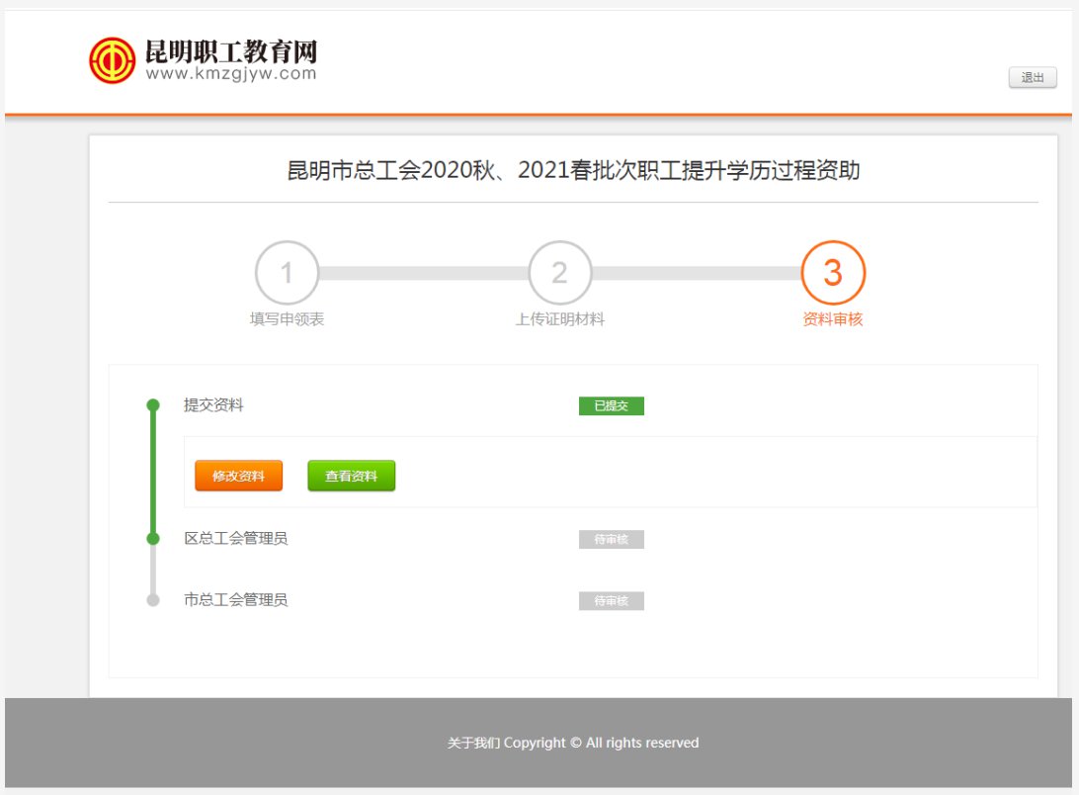Click the orange step 3 circle
This screenshot has height=795, width=1079.
click(833, 273)
